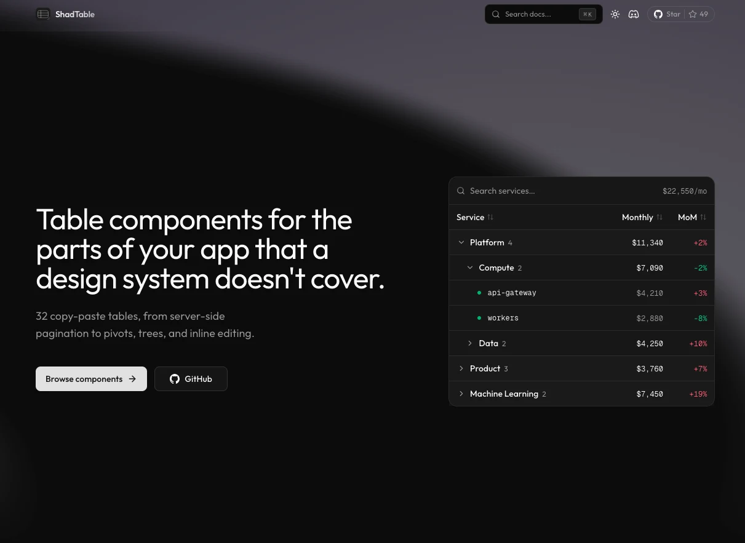Click the $3,760 Product value
Screen dimensions: 745x543
tap(650, 369)
